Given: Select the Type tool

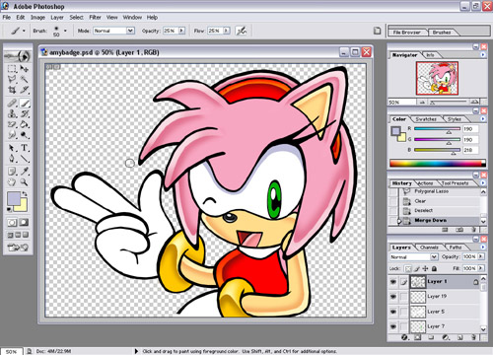Looking at the screenshot, I should pos(24,148).
